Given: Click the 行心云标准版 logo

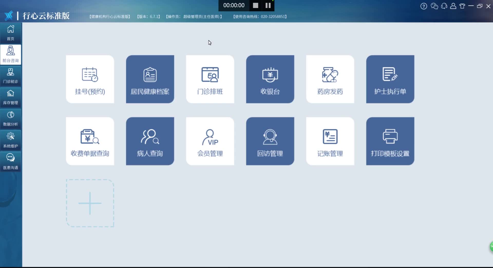Looking at the screenshot, I should (x=37, y=16).
